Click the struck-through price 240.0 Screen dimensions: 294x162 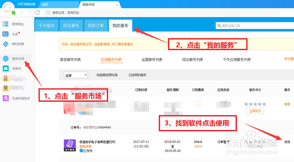pyautogui.click(x=198, y=142)
